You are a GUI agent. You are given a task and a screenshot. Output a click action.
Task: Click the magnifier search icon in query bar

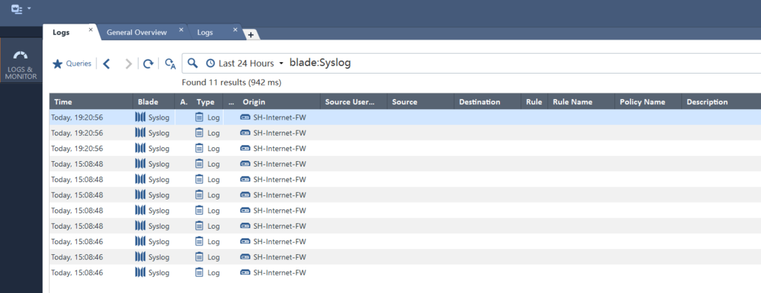click(x=193, y=63)
